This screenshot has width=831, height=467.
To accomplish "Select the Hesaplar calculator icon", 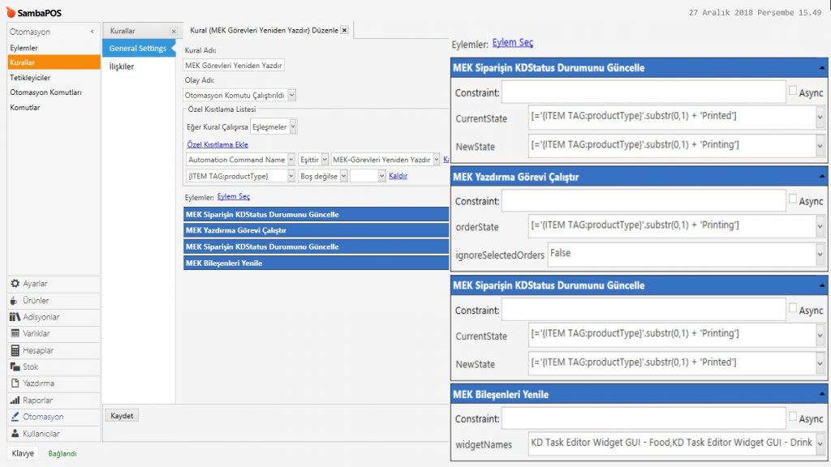I will [15, 350].
